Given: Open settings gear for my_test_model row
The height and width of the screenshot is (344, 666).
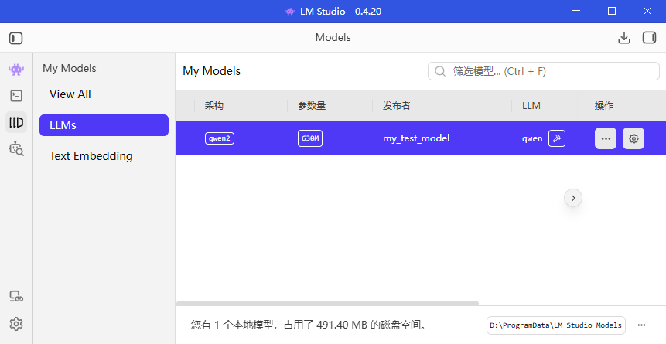Looking at the screenshot, I should pos(634,138).
